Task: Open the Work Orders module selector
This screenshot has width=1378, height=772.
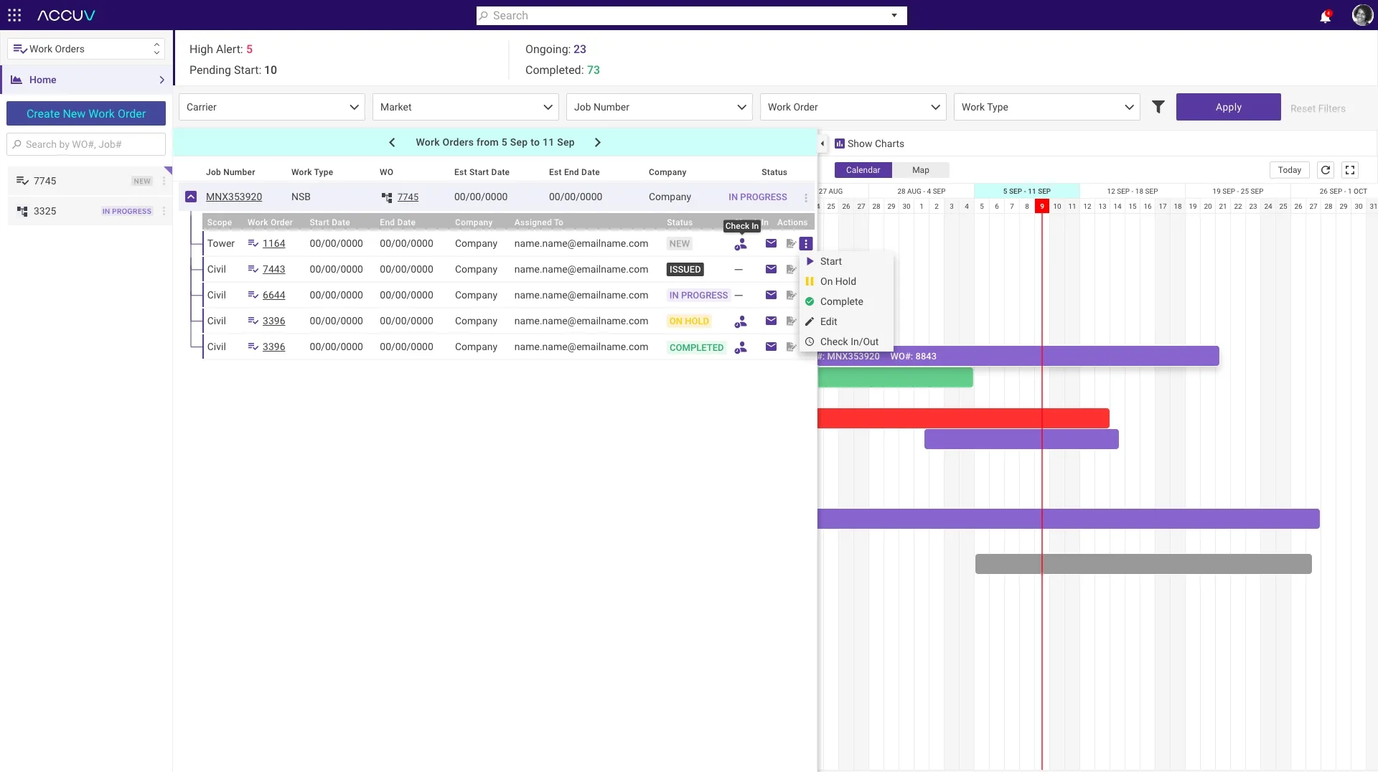Action: [x=86, y=49]
